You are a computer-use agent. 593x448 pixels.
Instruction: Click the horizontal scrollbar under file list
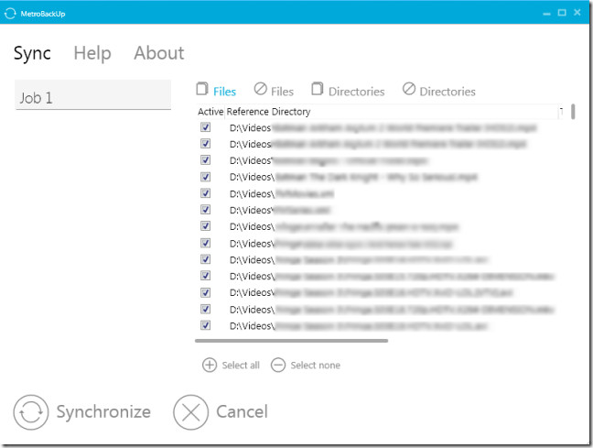pyautogui.click(x=292, y=341)
